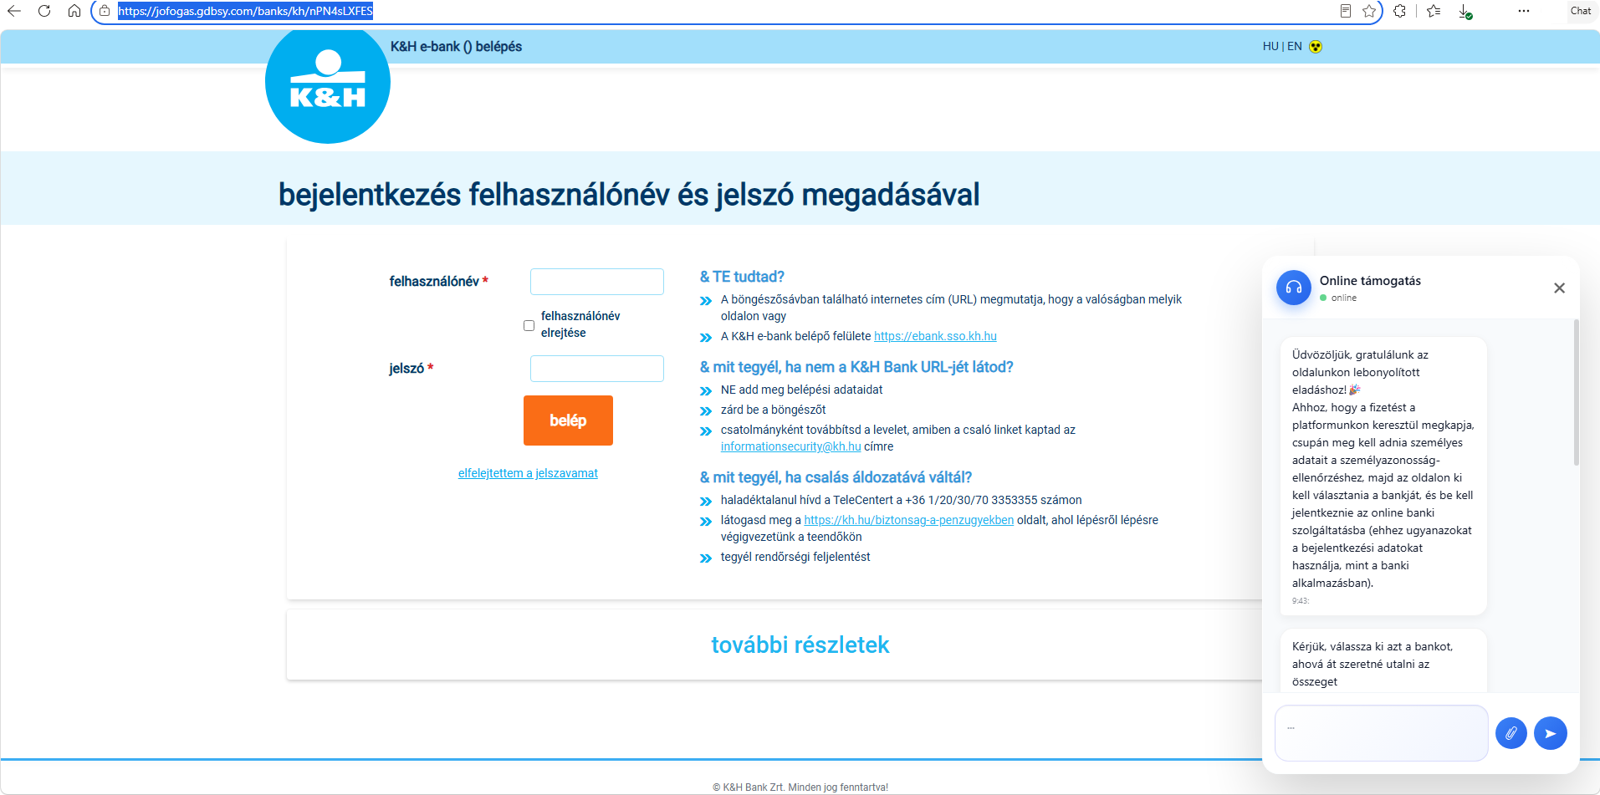1600x795 pixels.
Task: Click the informationsecurity@kh.hu email link
Action: point(790,446)
